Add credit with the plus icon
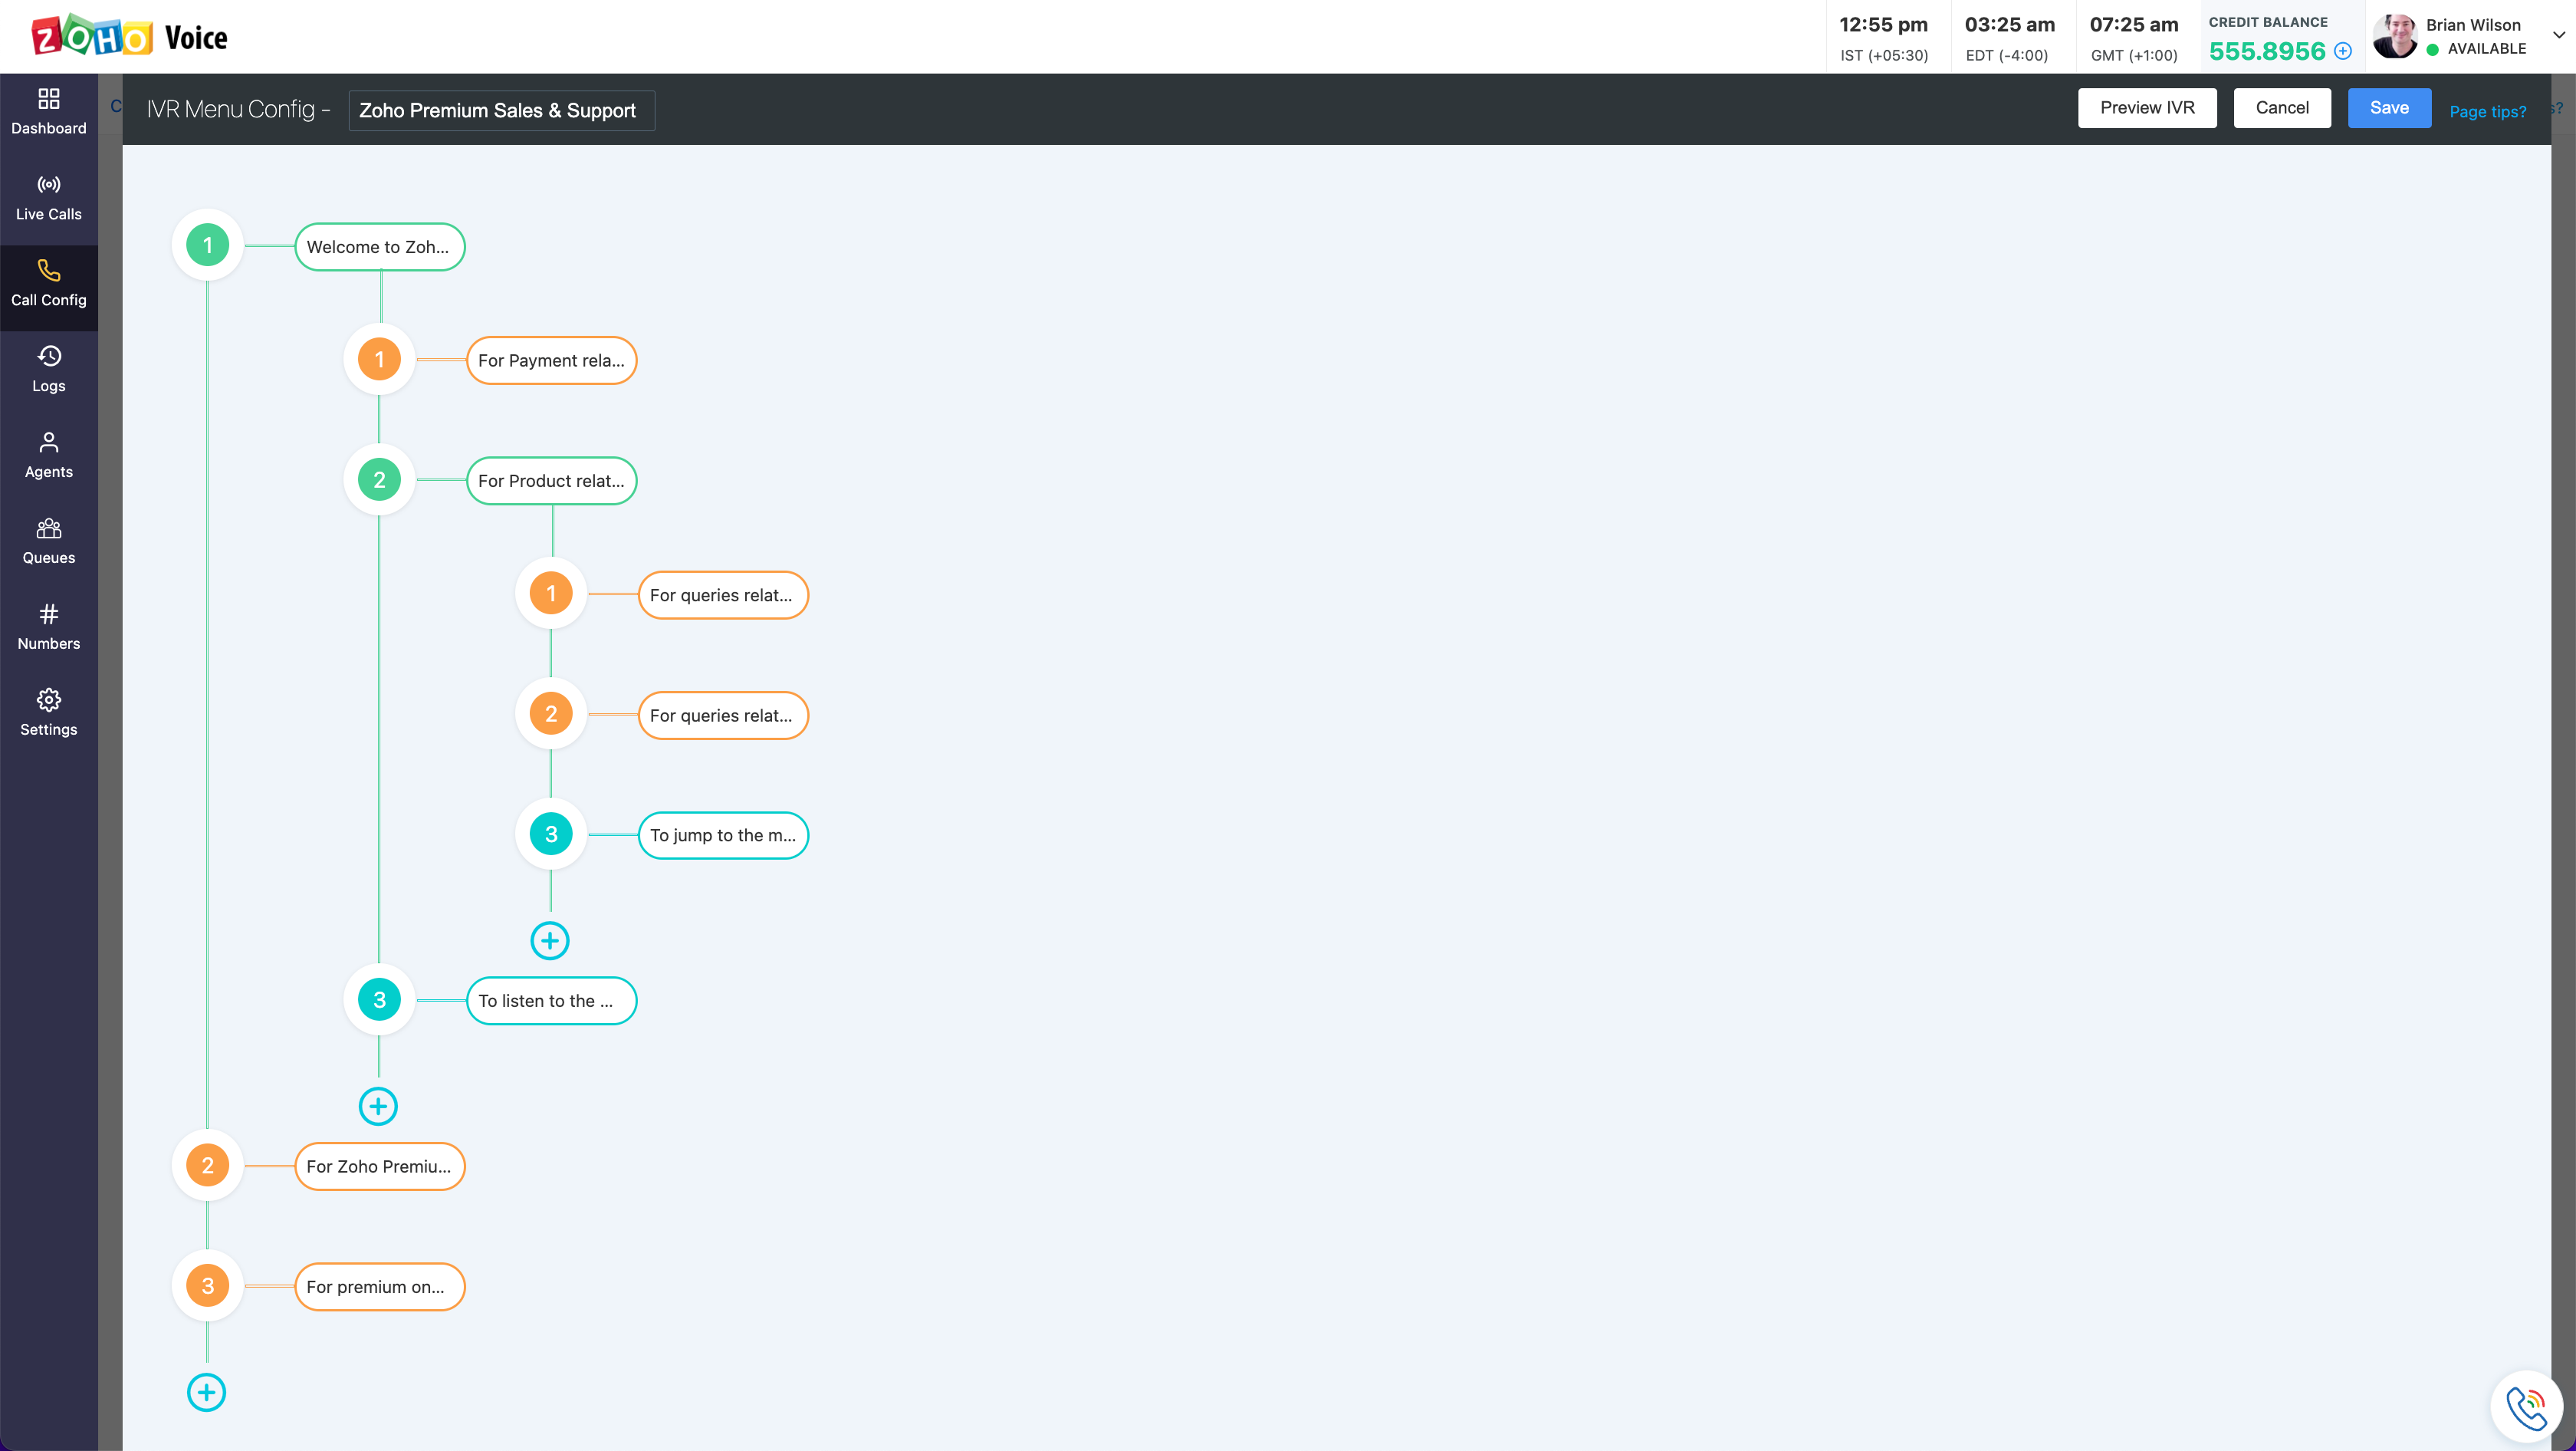The image size is (2576, 1451). coord(2344,51)
